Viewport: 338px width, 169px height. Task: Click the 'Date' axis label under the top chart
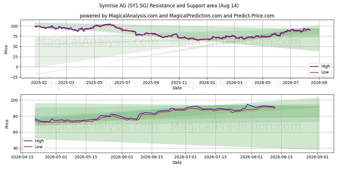[177, 88]
